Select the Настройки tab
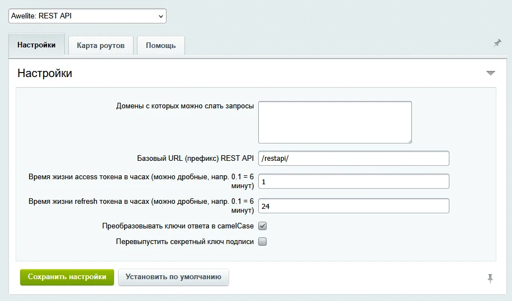This screenshot has height=301, width=512. tap(36, 45)
